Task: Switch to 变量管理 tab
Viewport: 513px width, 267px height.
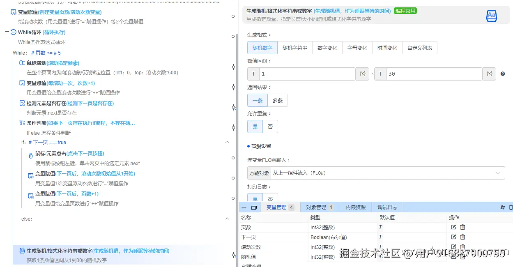Action: 280,207
